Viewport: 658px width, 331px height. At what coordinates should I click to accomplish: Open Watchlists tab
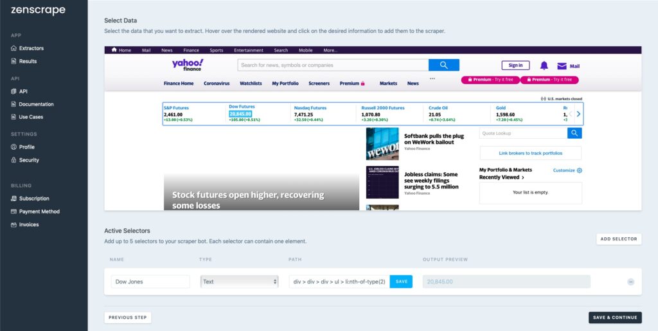251,84
